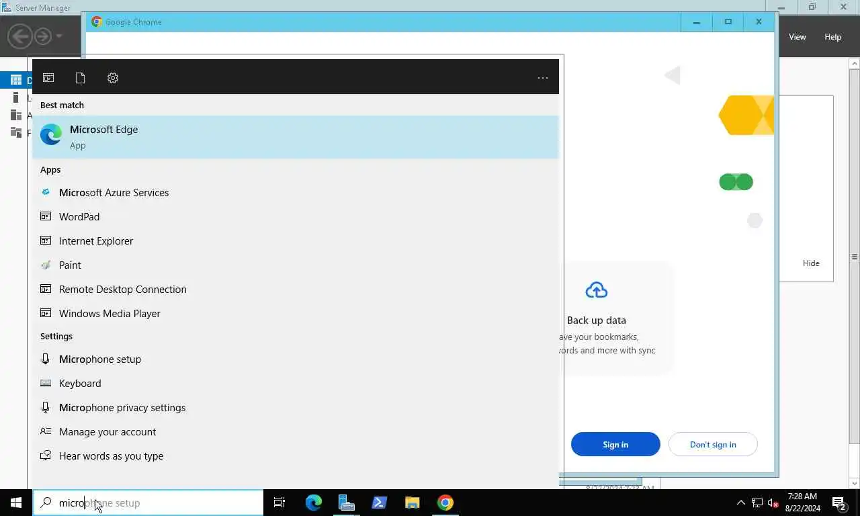Show hidden system tray icons
This screenshot has width=860, height=516.
pyautogui.click(x=741, y=503)
